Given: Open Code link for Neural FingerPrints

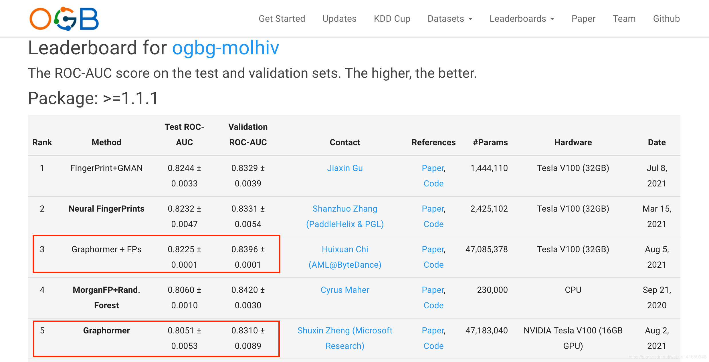Looking at the screenshot, I should (433, 224).
